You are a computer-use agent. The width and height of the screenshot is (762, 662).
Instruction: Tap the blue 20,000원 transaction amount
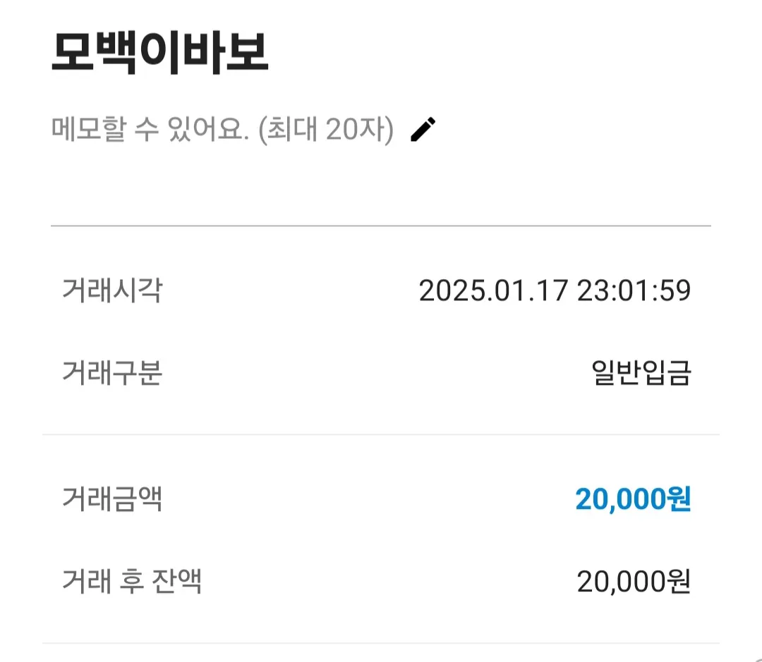(x=633, y=499)
